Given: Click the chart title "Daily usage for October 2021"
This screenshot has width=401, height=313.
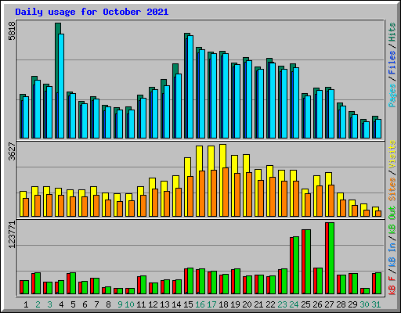Looking at the screenshot, I should point(92,12).
